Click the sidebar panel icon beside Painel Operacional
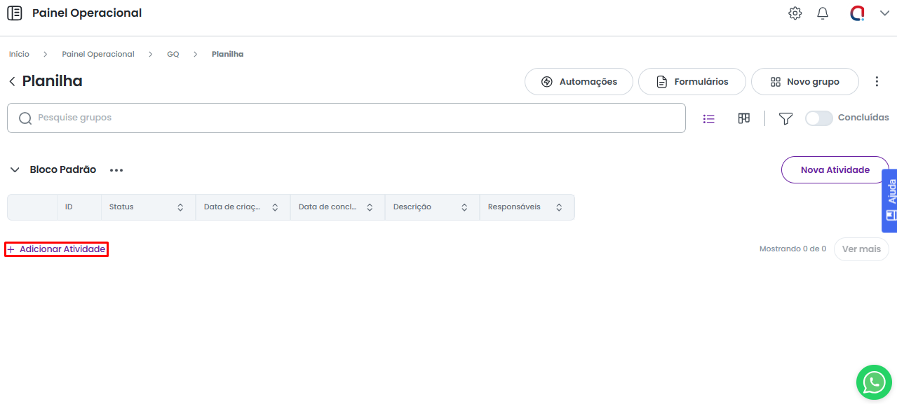Viewport: 897px width, 404px height. [x=15, y=13]
